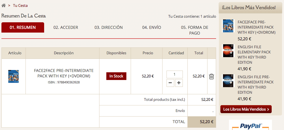Go to the 04. ENVÍO step
The width and height of the screenshot is (284, 130).
point(152,27)
